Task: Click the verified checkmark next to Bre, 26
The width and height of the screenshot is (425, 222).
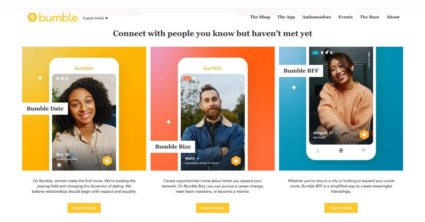Action: 73,154
